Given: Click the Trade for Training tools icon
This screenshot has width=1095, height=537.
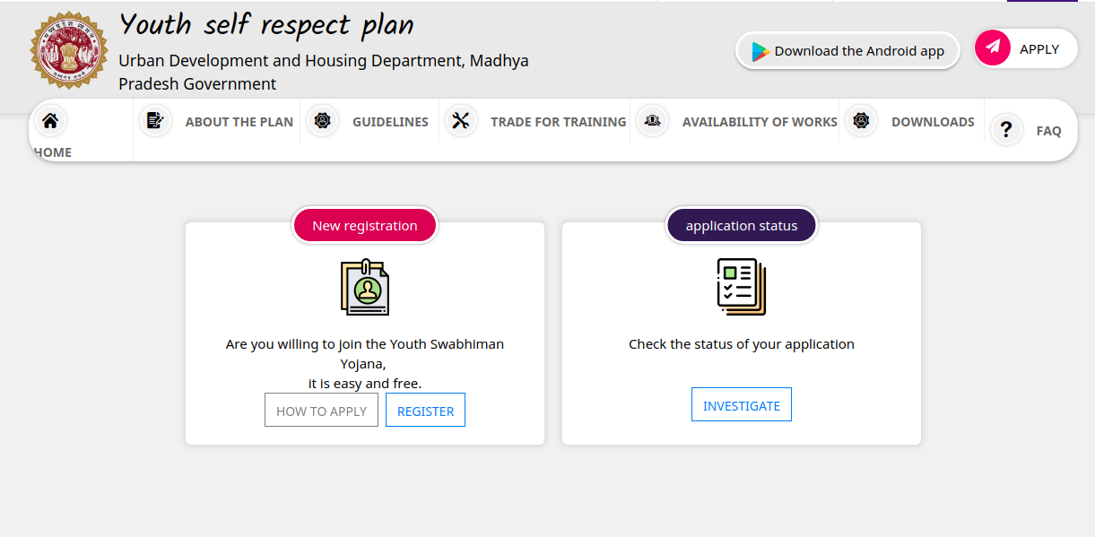Looking at the screenshot, I should [461, 119].
